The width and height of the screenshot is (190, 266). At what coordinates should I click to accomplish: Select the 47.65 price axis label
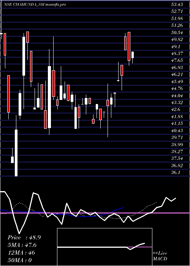177,60
